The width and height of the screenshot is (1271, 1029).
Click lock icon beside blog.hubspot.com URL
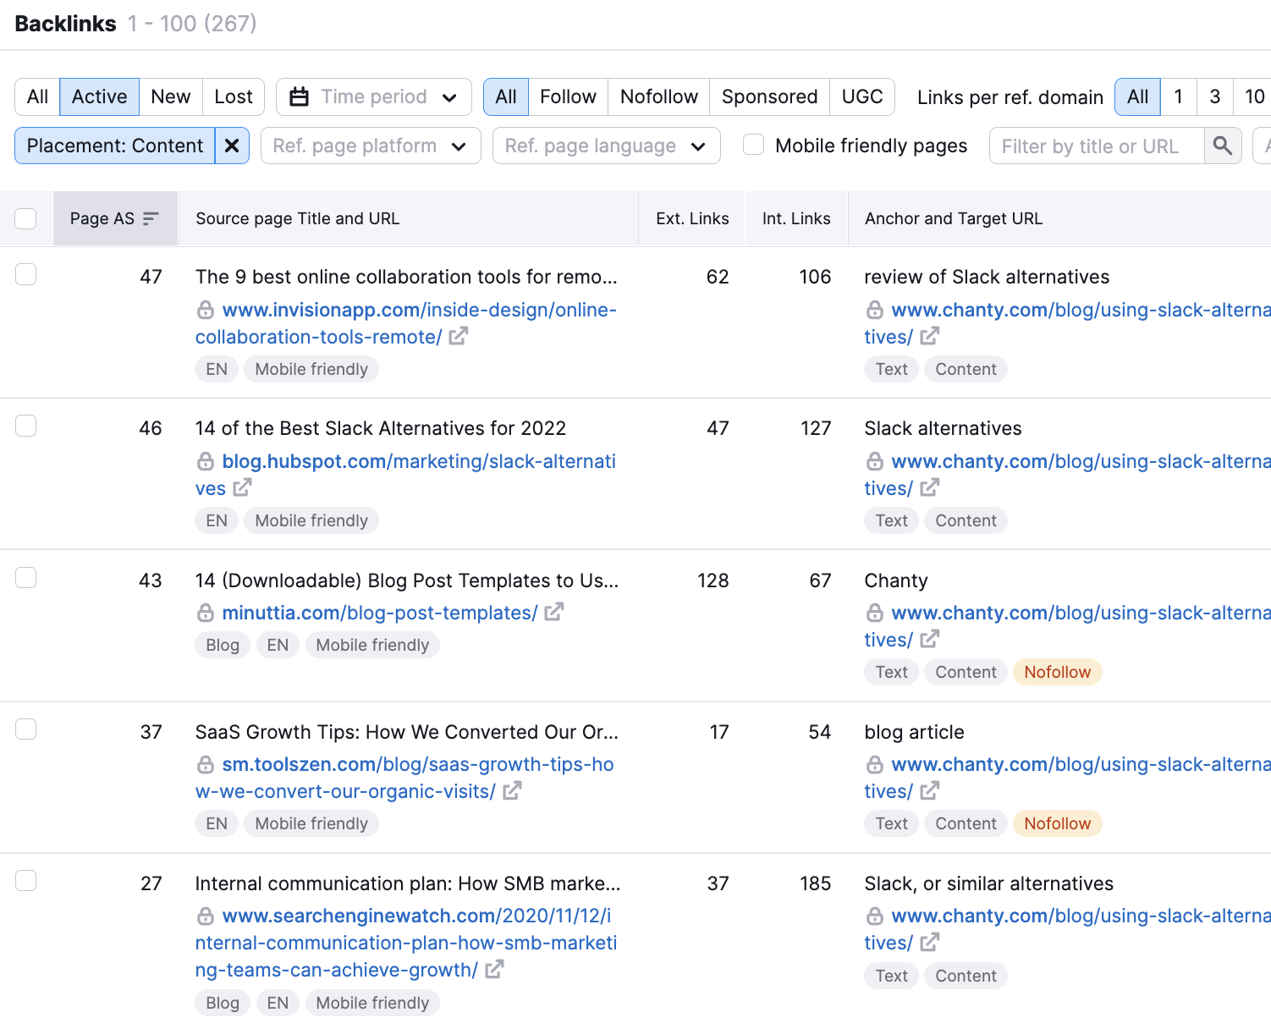pos(206,461)
